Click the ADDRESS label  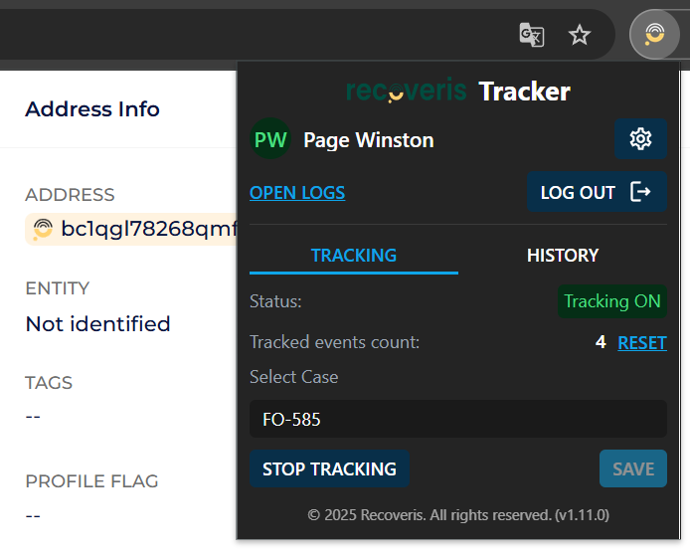(x=70, y=195)
